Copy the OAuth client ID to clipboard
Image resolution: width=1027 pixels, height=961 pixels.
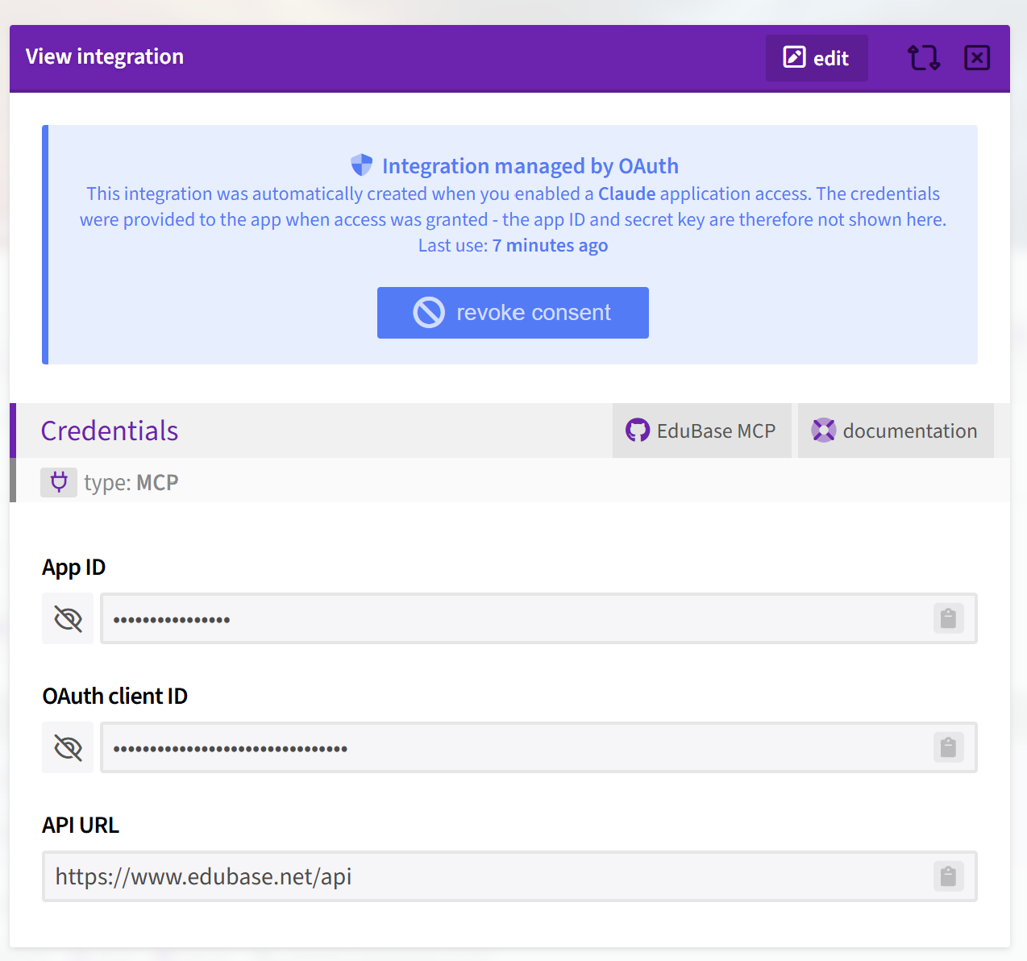(x=948, y=747)
